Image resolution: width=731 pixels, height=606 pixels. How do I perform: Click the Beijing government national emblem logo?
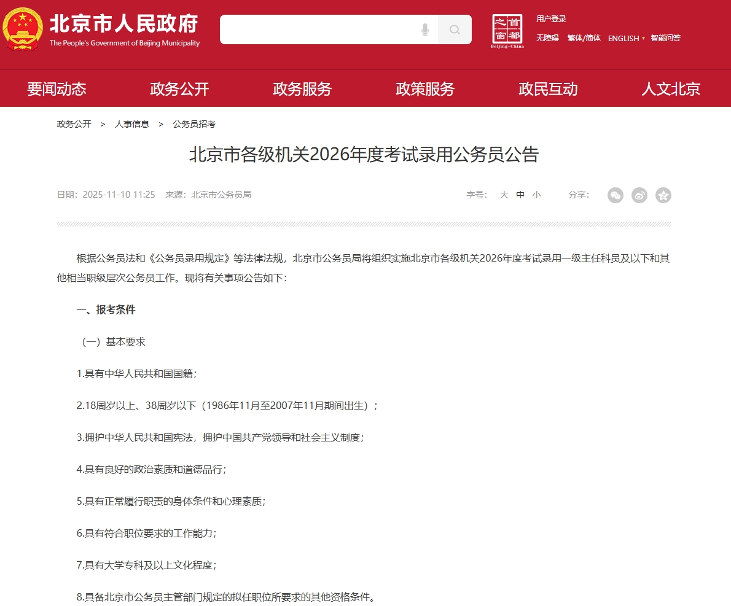pos(23,29)
